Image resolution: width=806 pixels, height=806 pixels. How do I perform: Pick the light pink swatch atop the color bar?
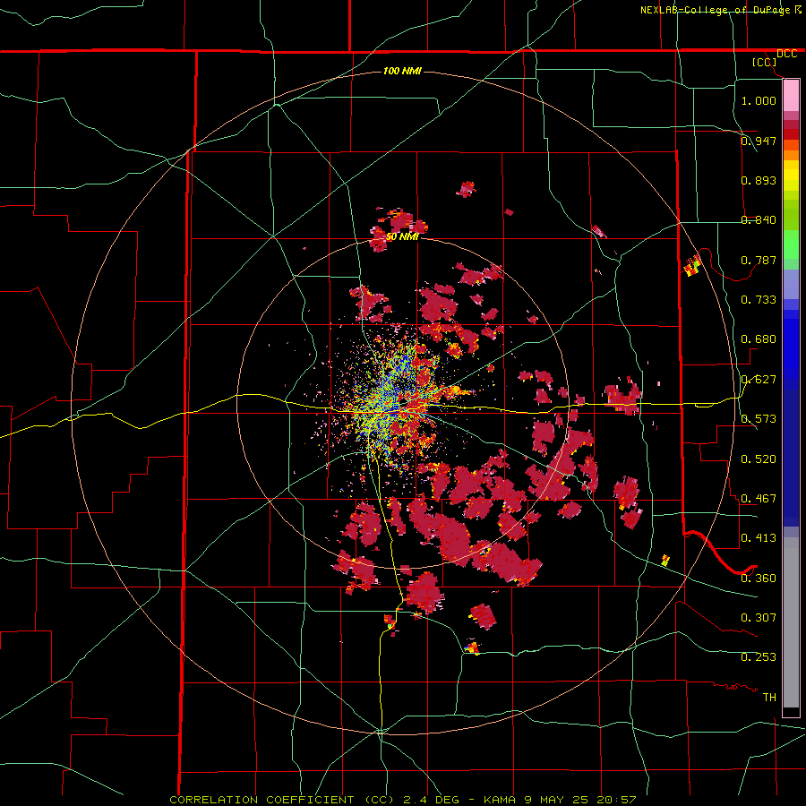click(x=791, y=96)
